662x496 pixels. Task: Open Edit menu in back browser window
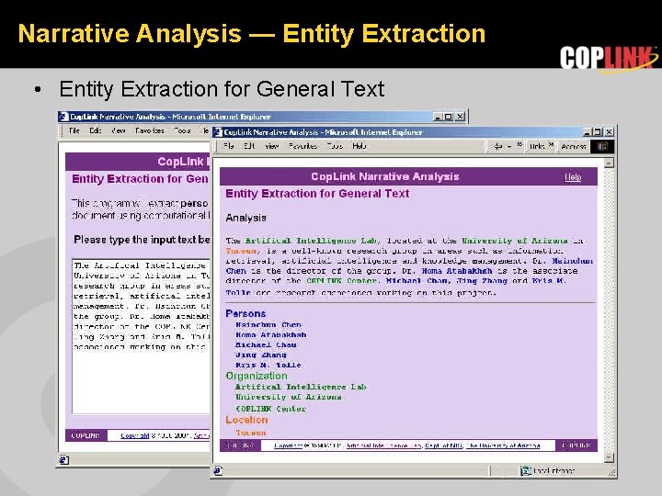click(x=96, y=130)
